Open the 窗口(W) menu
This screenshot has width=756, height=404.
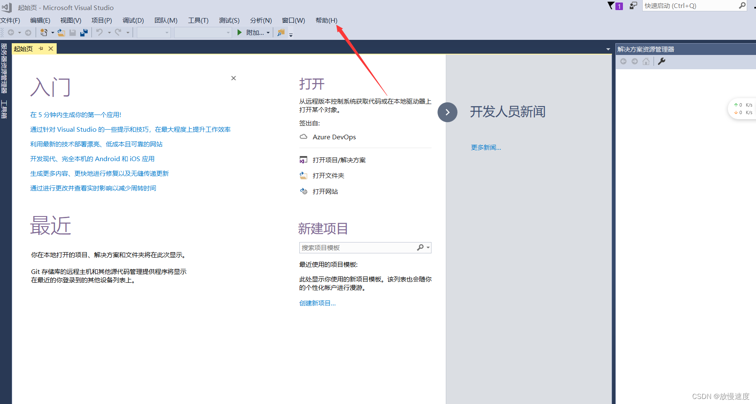[293, 20]
